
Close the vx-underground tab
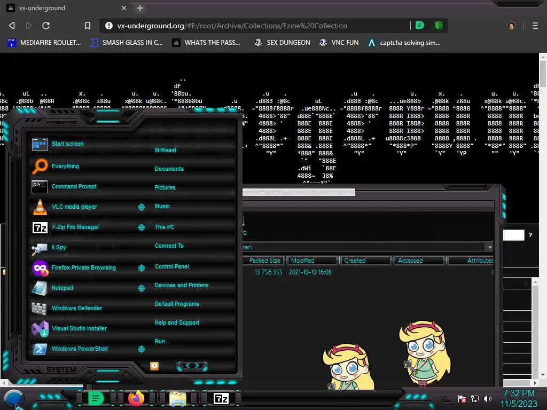coord(124,7)
